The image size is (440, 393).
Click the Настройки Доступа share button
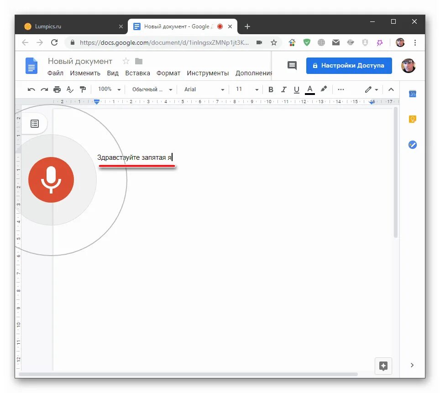pyautogui.click(x=349, y=66)
